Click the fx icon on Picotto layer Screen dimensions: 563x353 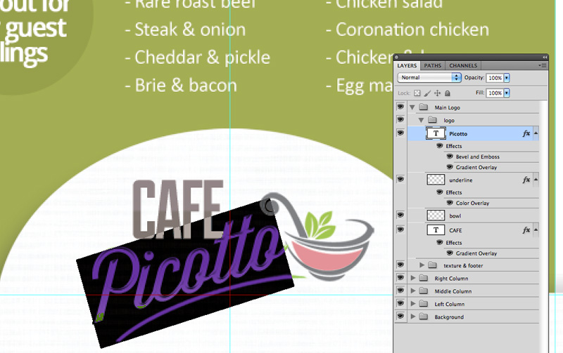526,133
